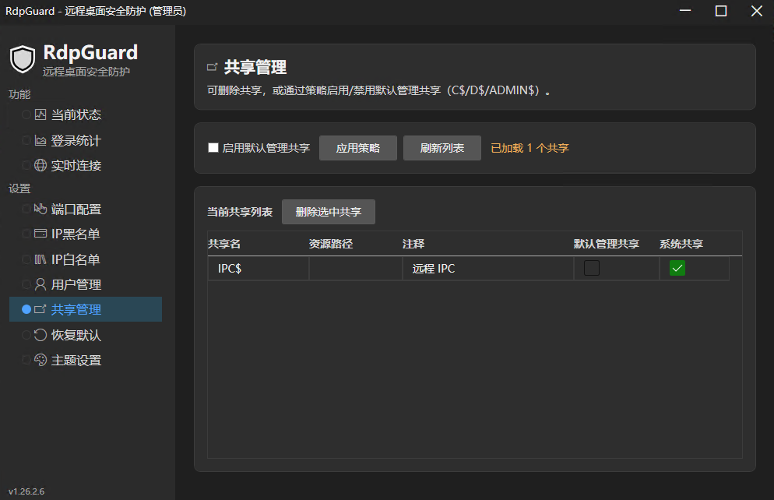Toggle 默认管理共享 checkbox for IPC$ row
The height and width of the screenshot is (500, 774).
(591, 268)
